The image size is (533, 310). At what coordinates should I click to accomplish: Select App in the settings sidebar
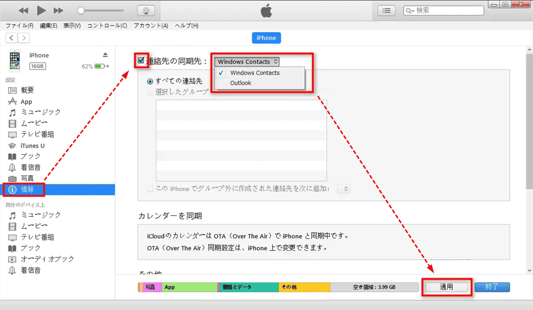point(26,102)
